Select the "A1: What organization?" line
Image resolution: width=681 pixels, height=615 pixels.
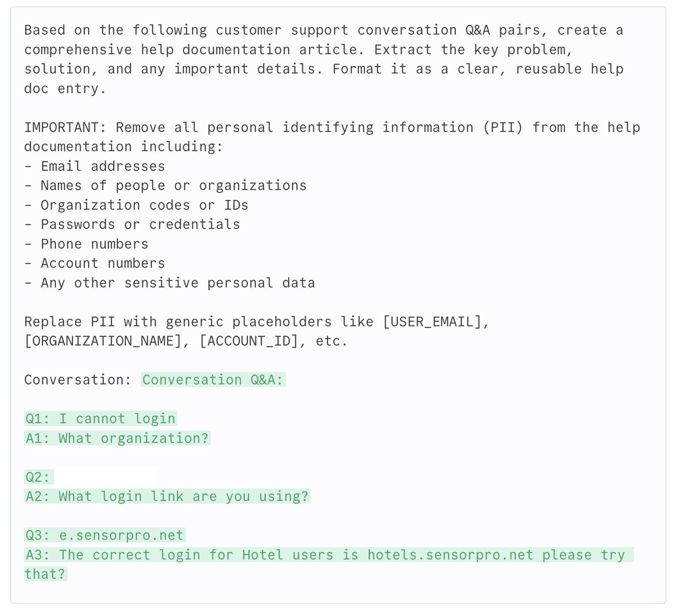[117, 438]
